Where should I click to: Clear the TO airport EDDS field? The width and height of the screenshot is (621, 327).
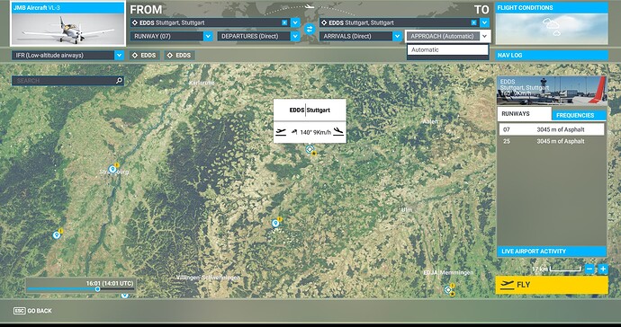click(473, 23)
